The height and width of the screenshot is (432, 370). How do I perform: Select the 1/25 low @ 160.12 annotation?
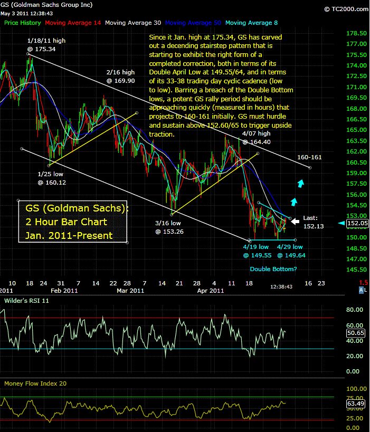pos(52,178)
